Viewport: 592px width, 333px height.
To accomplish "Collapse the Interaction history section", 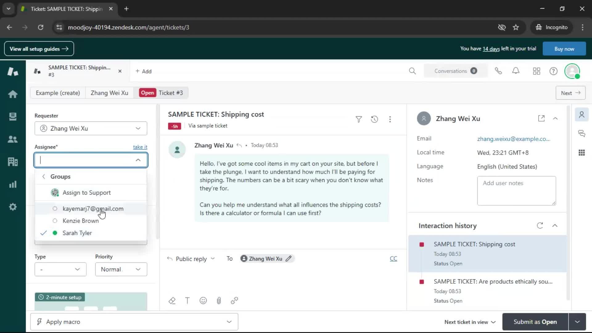I will click(x=555, y=226).
